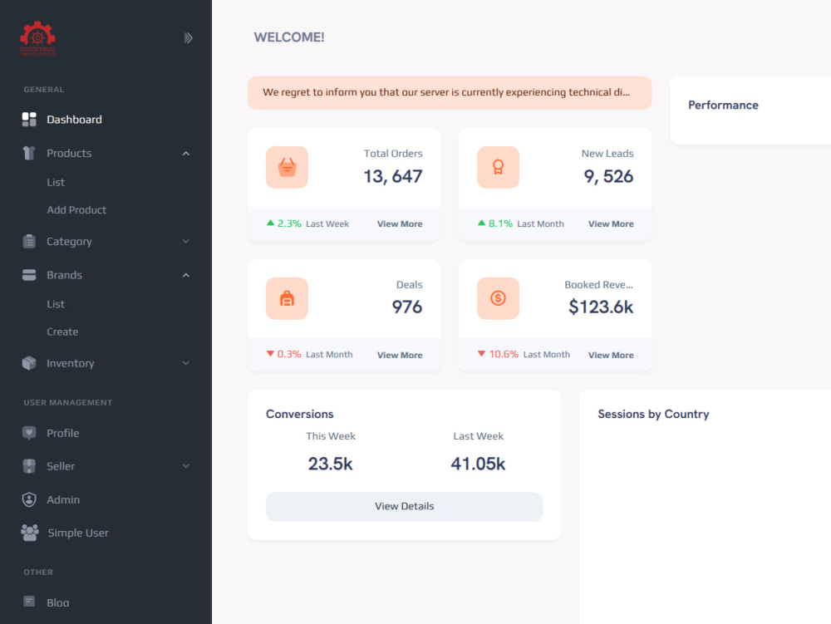This screenshot has height=624, width=831.
Task: Click the 9, 526 new leads value
Action: click(x=608, y=176)
